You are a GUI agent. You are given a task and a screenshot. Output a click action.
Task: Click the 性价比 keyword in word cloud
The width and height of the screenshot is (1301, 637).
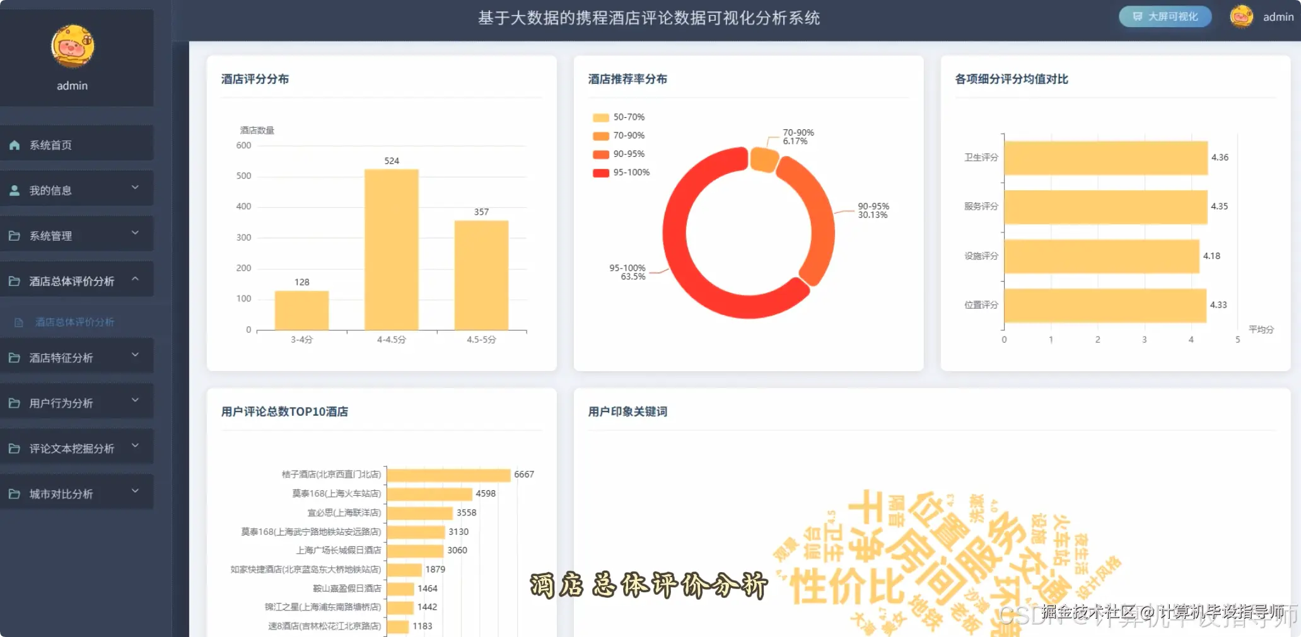point(847,586)
